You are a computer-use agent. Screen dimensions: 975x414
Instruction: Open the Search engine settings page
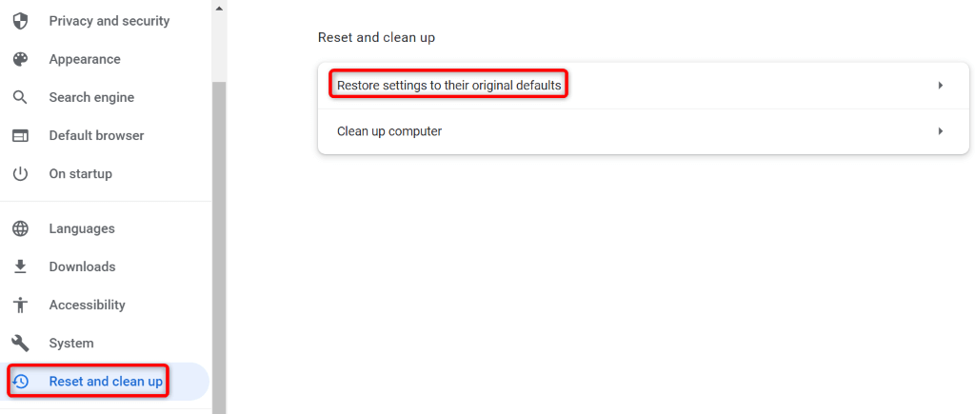(91, 97)
